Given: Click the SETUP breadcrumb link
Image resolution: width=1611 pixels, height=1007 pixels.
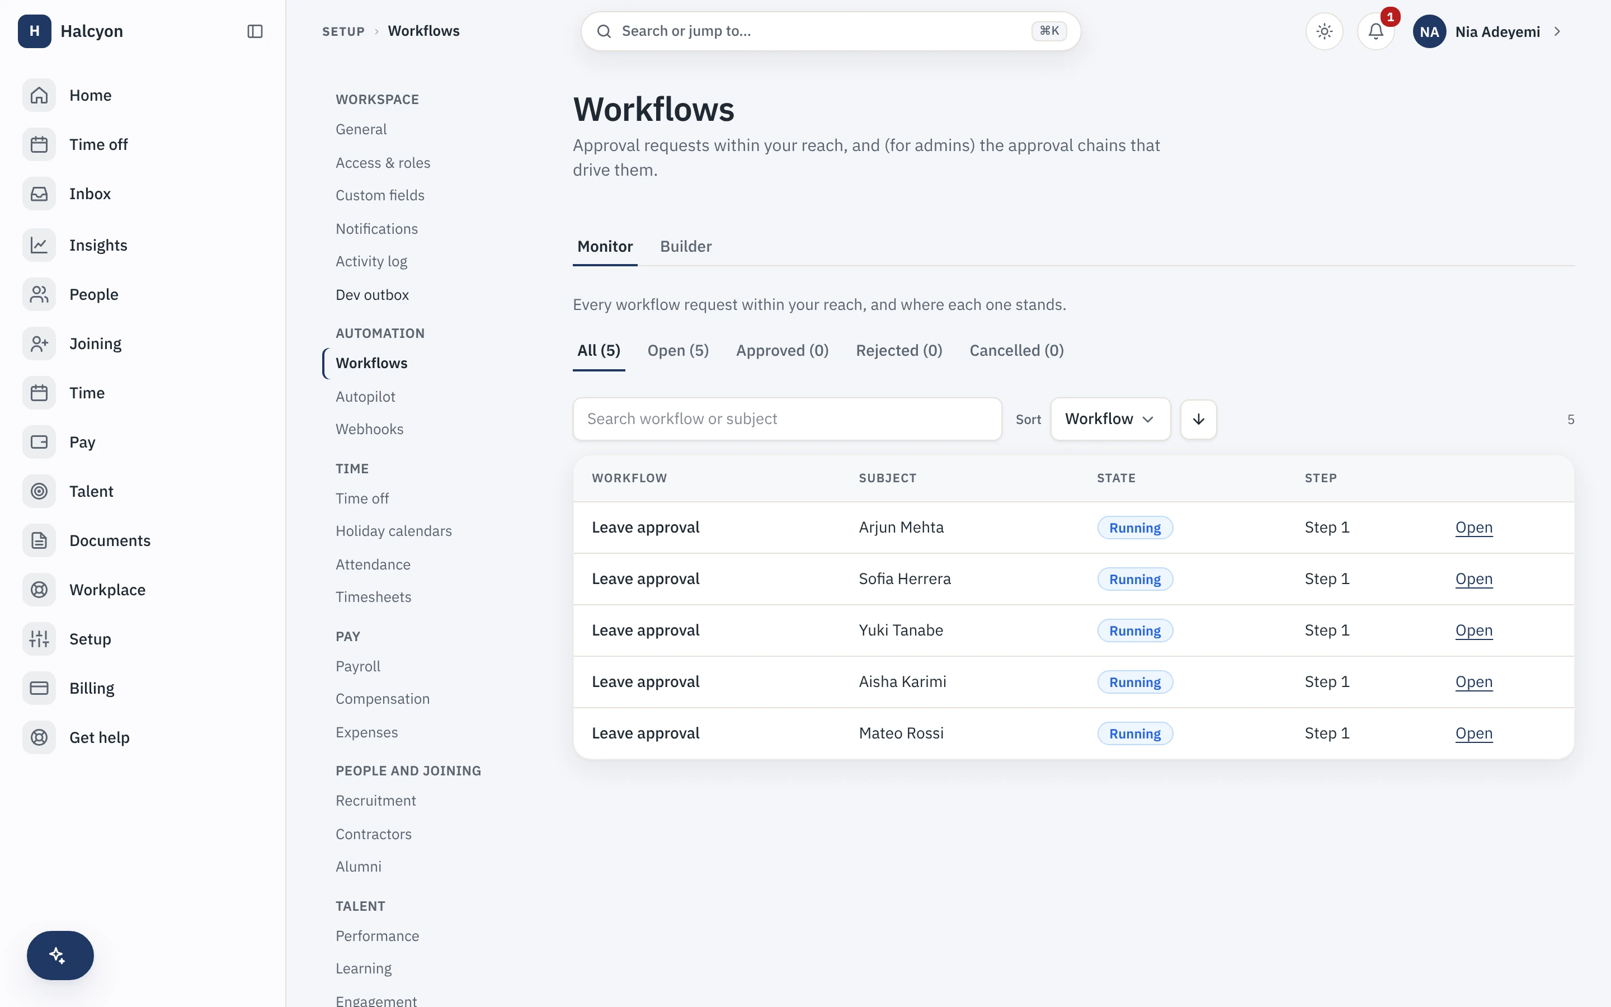Looking at the screenshot, I should pyautogui.click(x=343, y=31).
